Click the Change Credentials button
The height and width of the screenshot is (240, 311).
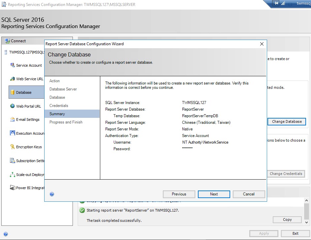tap(286, 174)
